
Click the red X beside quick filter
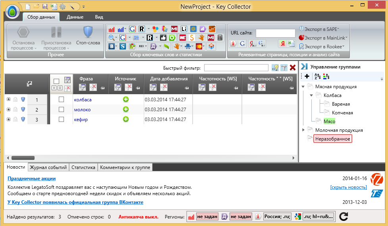tap(293, 68)
